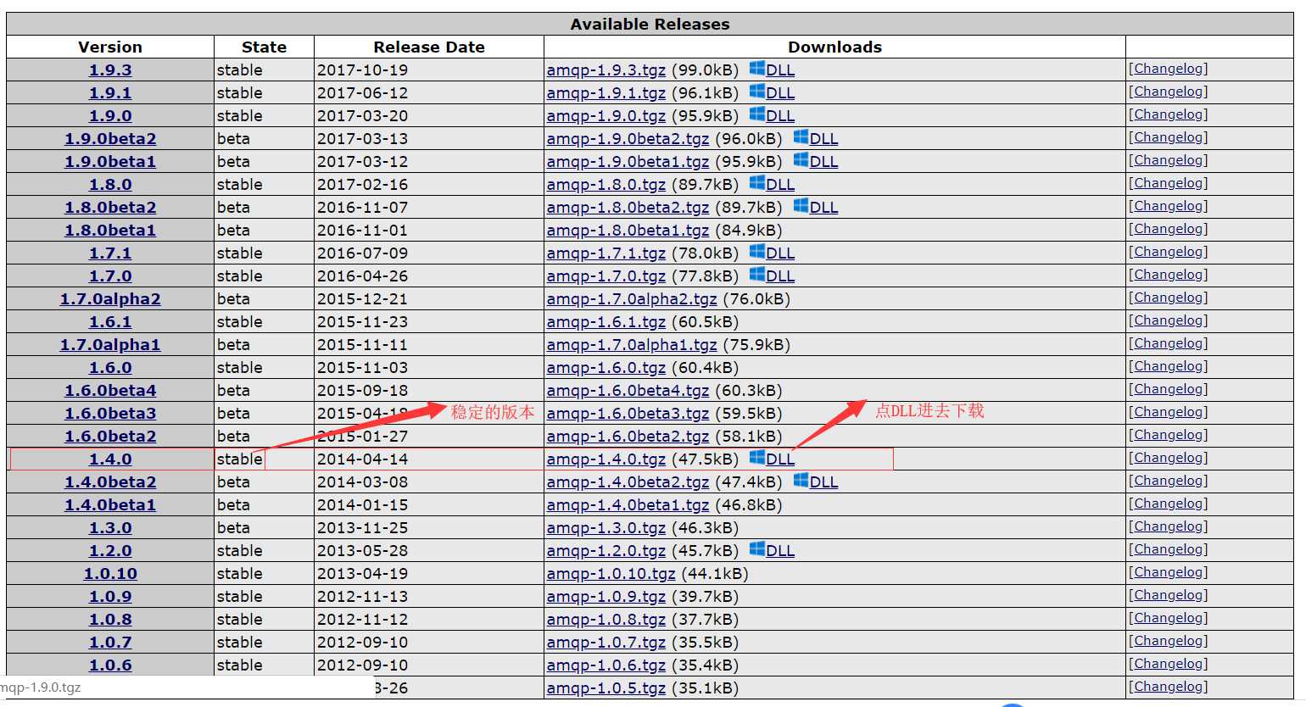The image size is (1306, 707).
Task: Download amqp-1.0.5.tgz
Action: 606,688
